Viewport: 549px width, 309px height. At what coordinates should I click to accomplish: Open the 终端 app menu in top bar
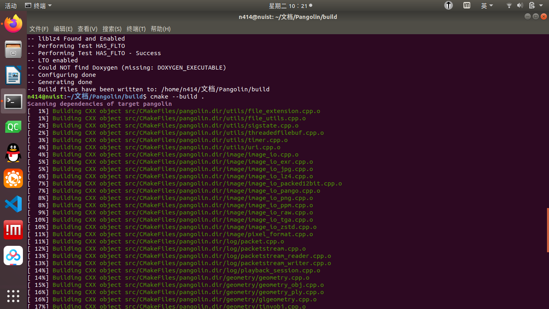pos(38,6)
